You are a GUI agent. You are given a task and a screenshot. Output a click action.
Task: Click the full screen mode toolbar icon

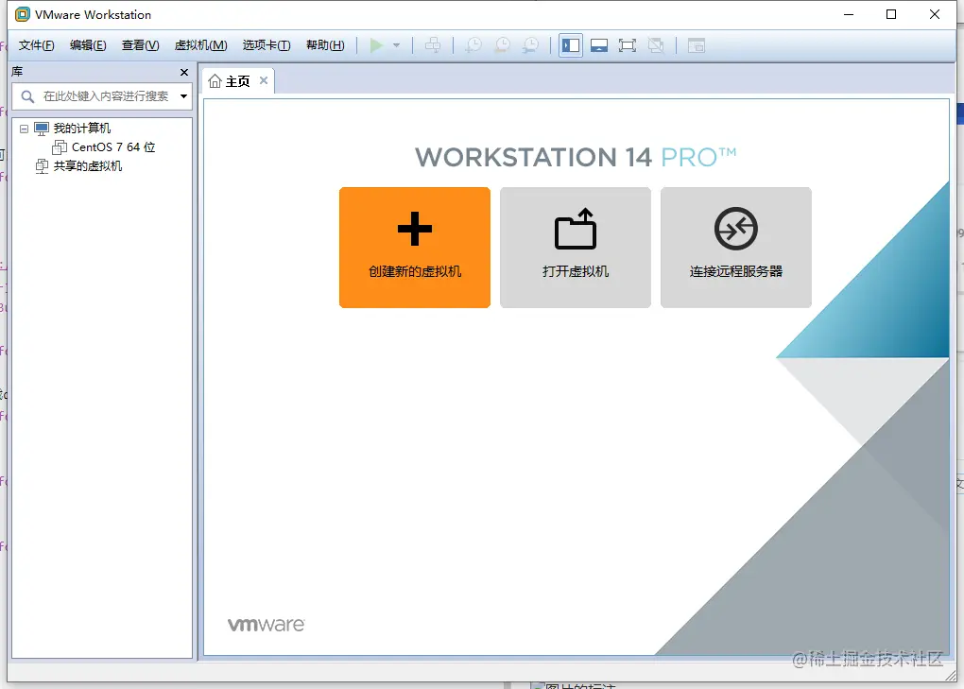(x=628, y=45)
